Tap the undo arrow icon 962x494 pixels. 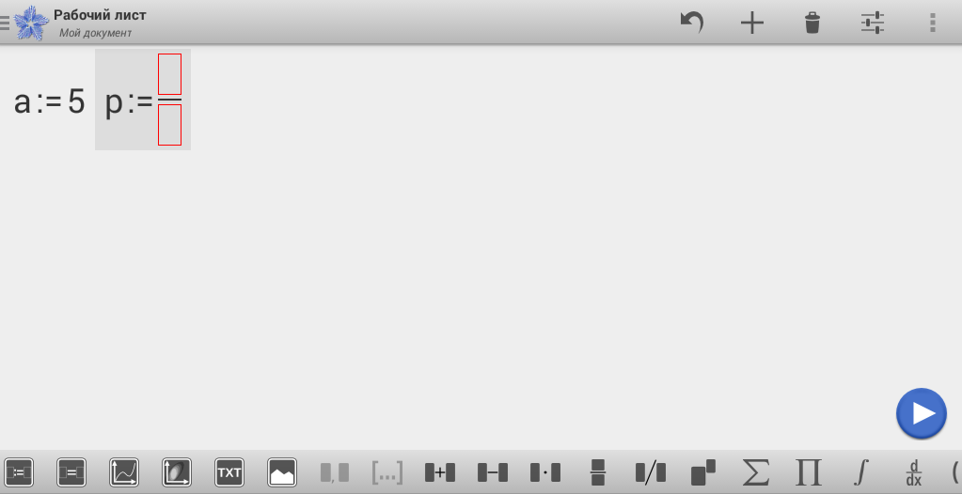692,23
